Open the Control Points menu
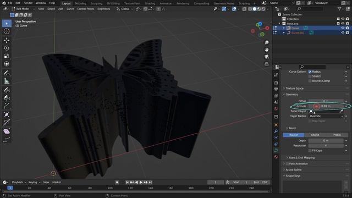 pos(86,9)
